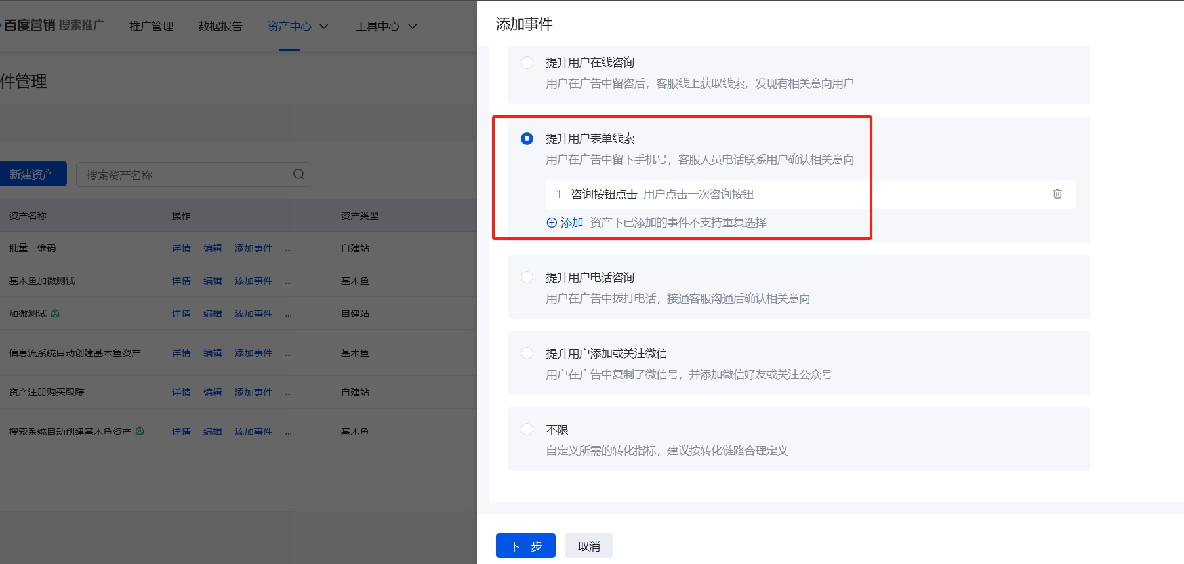Image resolution: width=1184 pixels, height=564 pixels.
Task: Click the 百度营销 logo
Action: (x=30, y=26)
